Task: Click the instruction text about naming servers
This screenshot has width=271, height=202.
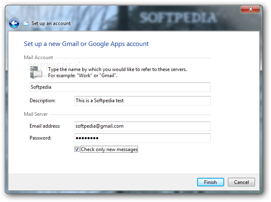Action: click(x=117, y=72)
